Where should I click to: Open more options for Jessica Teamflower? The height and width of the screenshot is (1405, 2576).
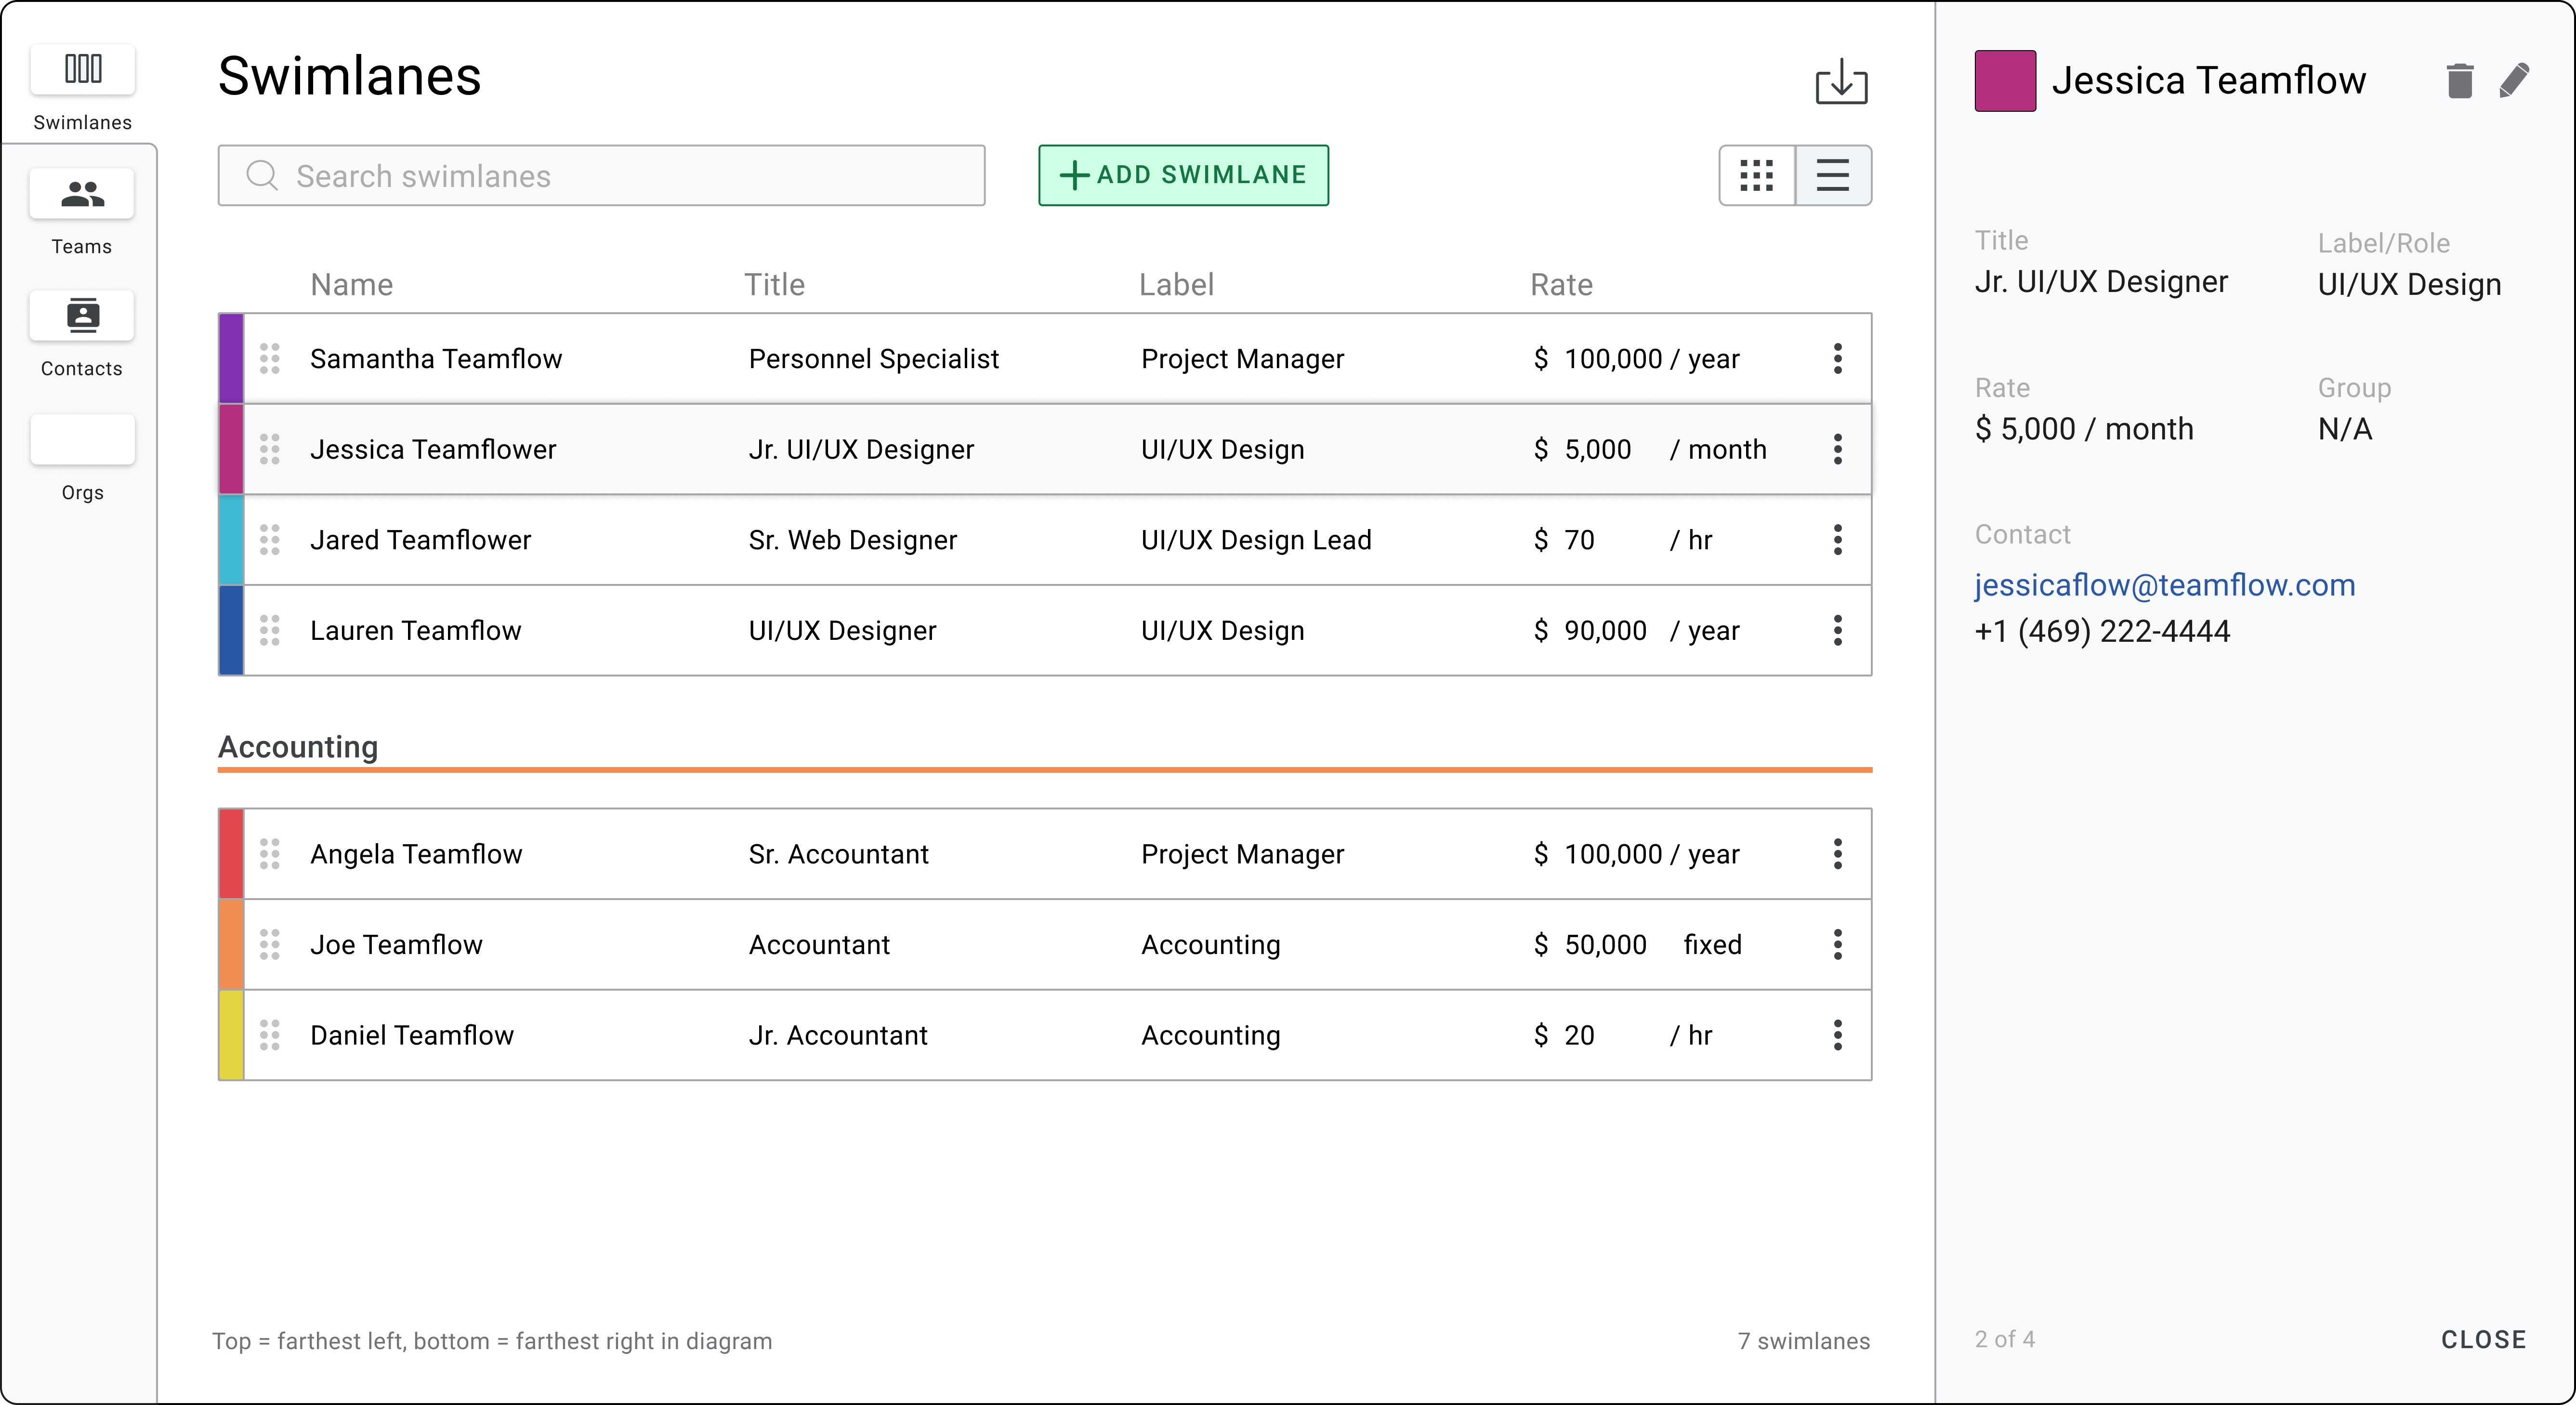click(x=1838, y=449)
